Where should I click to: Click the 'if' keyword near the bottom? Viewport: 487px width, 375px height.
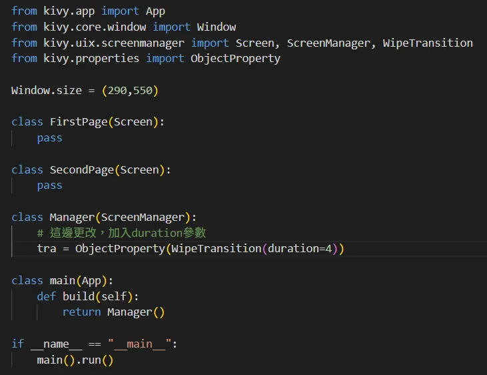tap(18, 344)
